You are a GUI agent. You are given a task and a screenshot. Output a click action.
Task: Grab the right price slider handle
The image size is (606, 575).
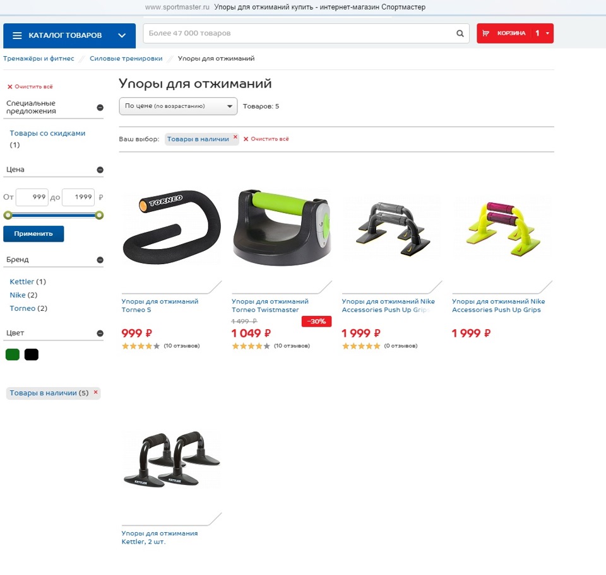(99, 216)
